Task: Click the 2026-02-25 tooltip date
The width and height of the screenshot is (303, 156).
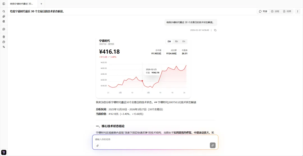Action: pyautogui.click(x=151, y=69)
